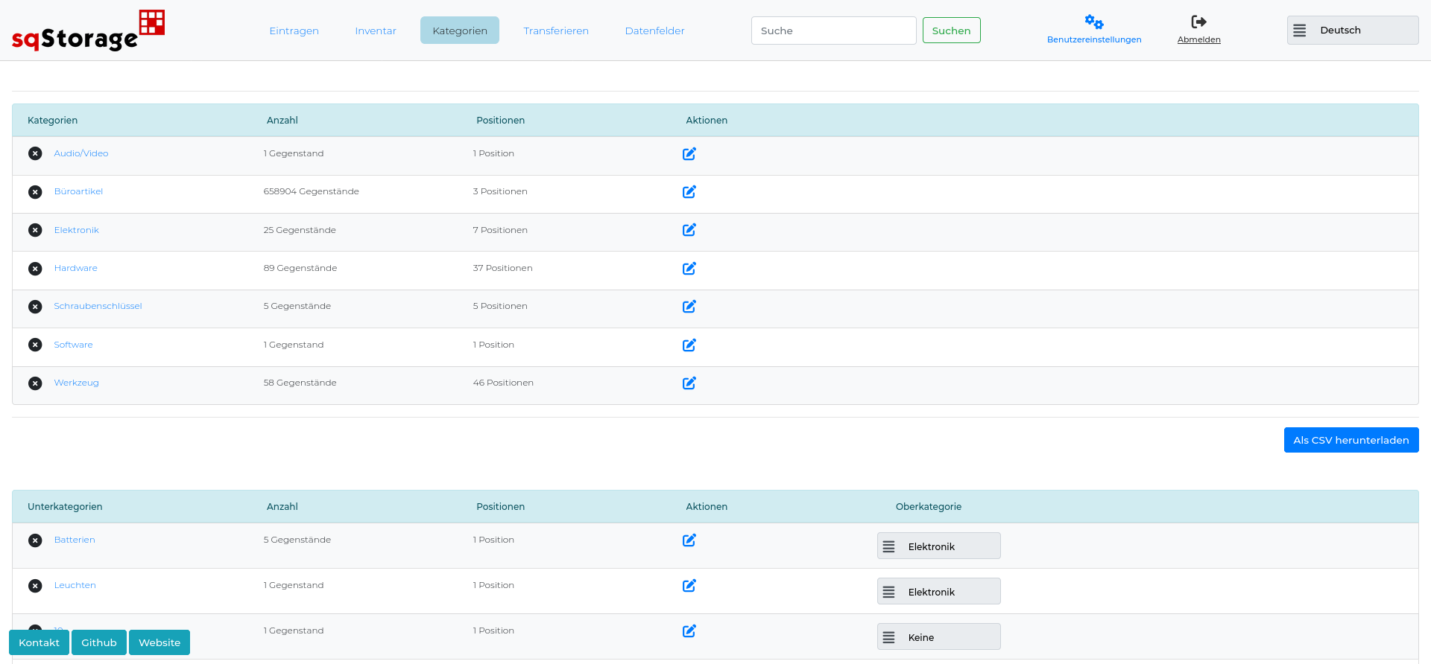This screenshot has height=664, width=1431.
Task: Delete the Audio/Video category
Action: [35, 153]
